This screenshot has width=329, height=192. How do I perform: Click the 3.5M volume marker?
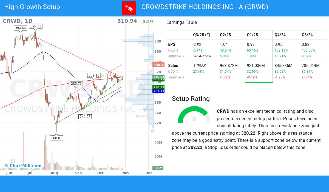pyautogui.click(x=158, y=168)
